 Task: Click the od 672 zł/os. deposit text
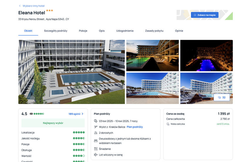click(x=223, y=124)
